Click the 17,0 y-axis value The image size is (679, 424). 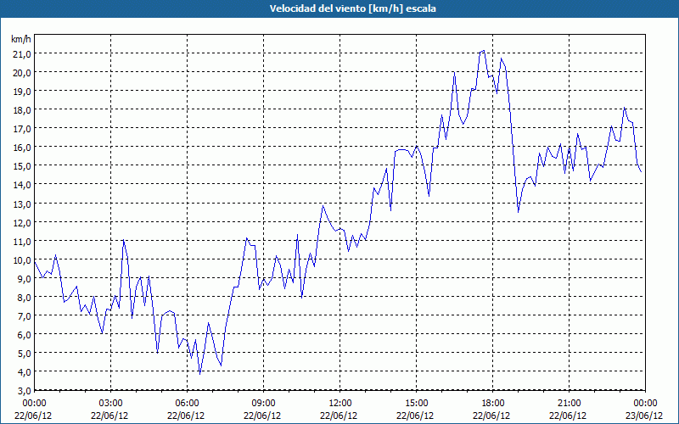click(x=23, y=129)
